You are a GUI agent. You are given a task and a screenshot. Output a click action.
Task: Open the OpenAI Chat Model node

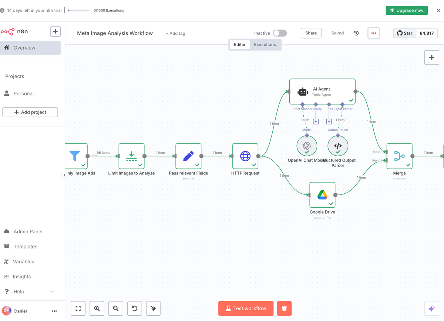click(307, 146)
